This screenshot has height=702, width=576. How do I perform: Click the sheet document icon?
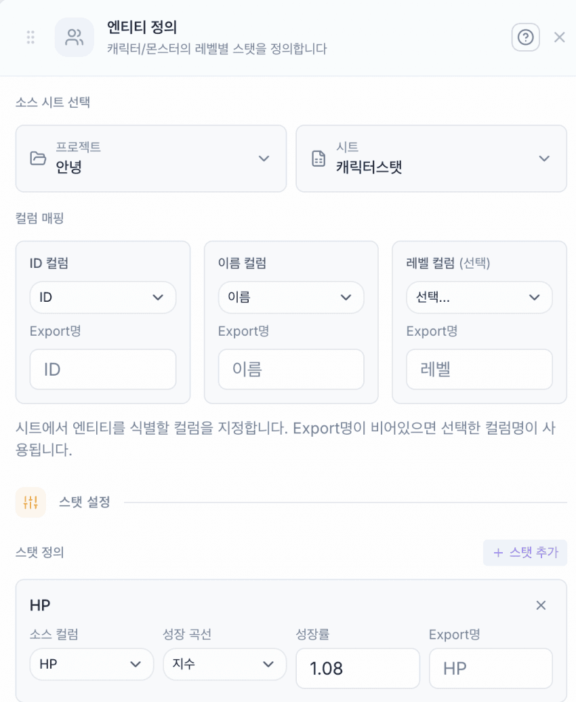click(318, 159)
